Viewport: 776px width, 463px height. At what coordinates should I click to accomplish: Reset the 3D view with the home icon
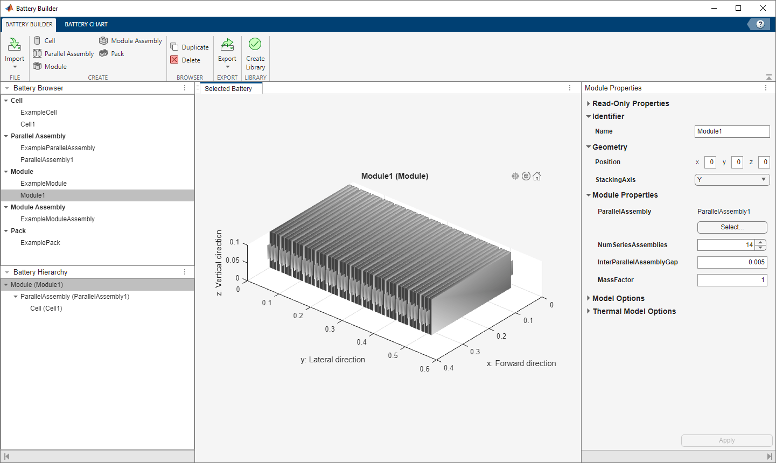click(x=537, y=176)
